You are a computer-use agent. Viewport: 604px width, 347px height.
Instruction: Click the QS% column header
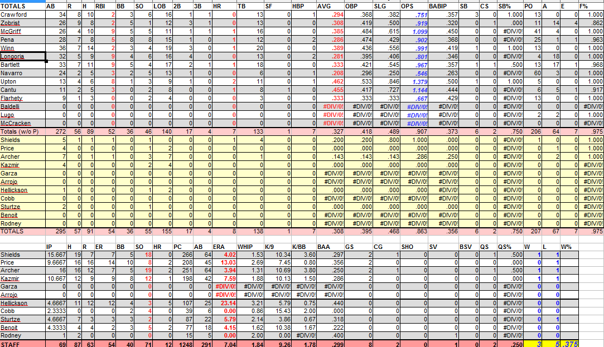click(x=510, y=247)
